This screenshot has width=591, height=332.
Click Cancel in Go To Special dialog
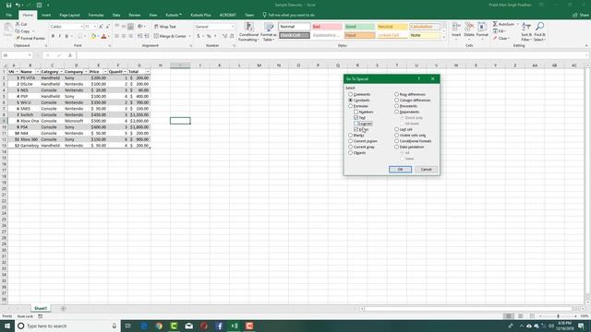click(x=426, y=170)
